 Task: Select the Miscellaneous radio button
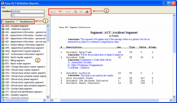(18, 22)
